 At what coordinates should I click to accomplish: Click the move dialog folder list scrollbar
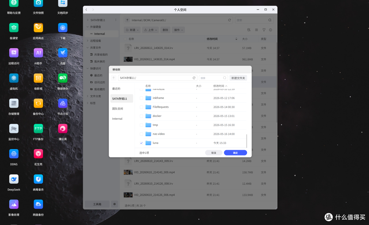(247, 141)
